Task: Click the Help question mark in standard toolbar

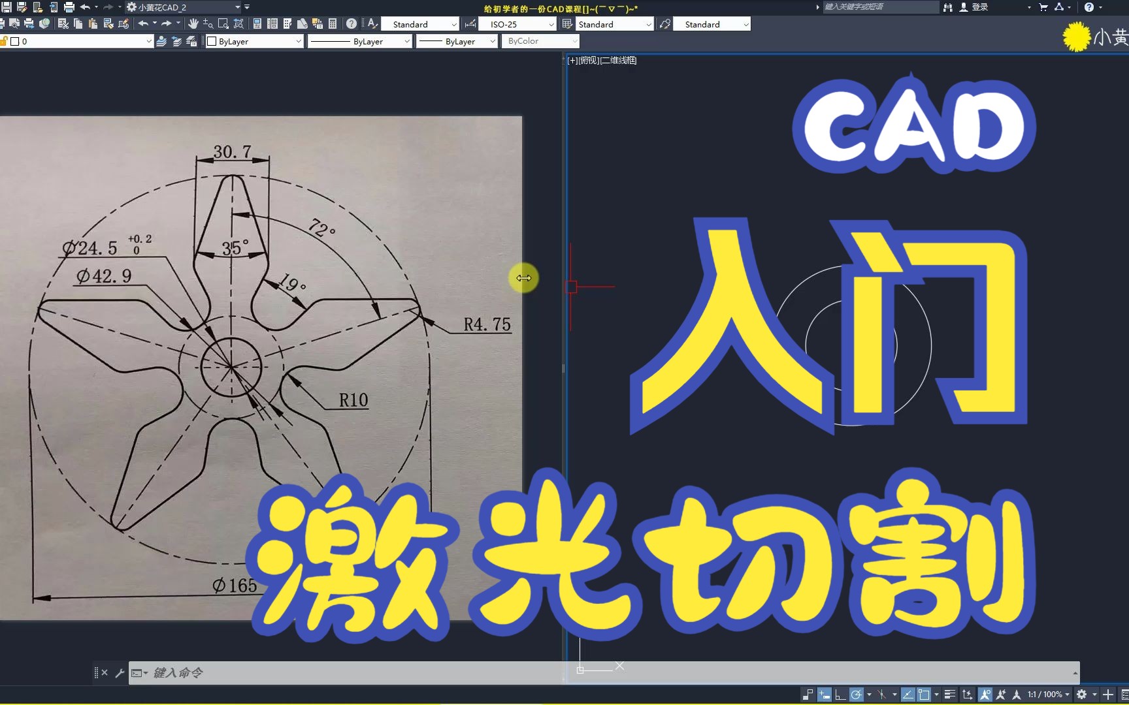Action: pyautogui.click(x=352, y=23)
